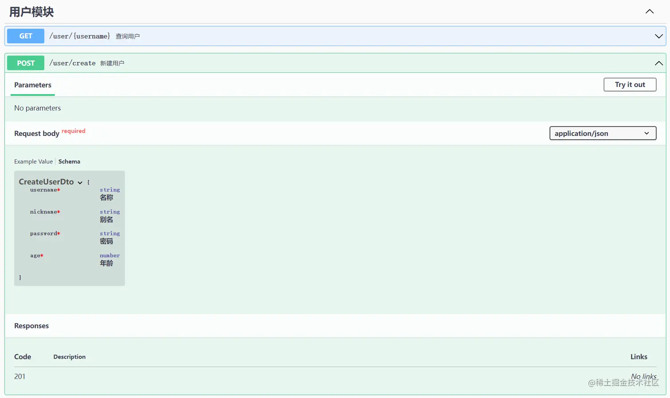Click the Responses heading

point(31,326)
